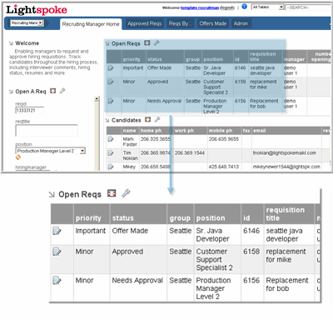The height and width of the screenshot is (320, 333).
Task: Edit the Mark Faster candidate row
Action: (111, 139)
